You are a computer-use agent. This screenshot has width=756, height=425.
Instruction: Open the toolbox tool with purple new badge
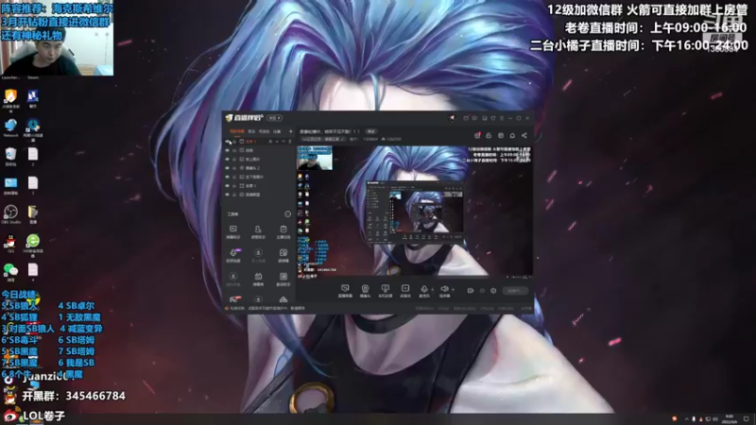pos(232,254)
